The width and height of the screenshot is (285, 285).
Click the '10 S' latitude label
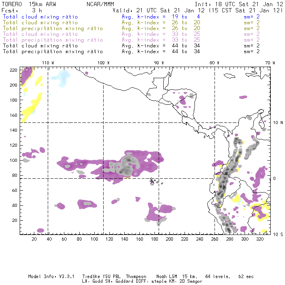278,235
